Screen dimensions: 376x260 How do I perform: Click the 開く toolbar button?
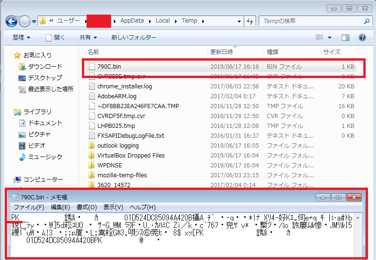click(x=56, y=38)
